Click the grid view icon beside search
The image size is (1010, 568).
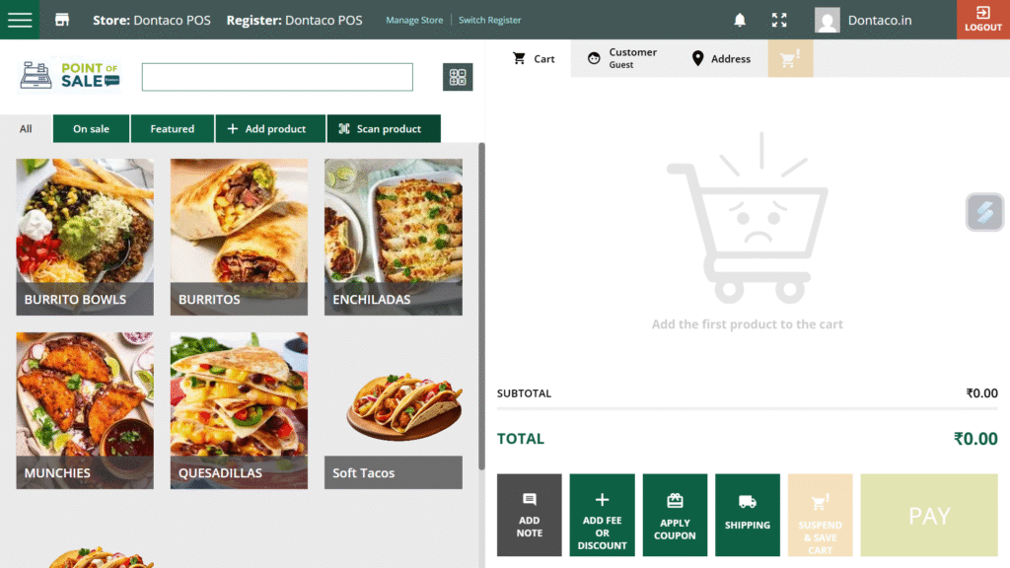pos(458,77)
